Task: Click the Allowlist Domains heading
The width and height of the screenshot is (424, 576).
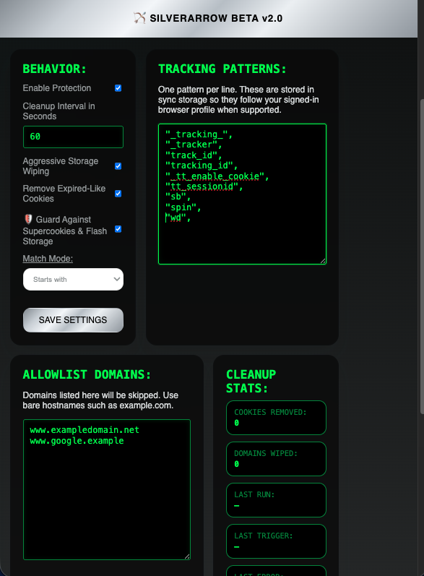Action: [87, 374]
